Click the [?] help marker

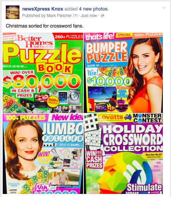point(75,16)
